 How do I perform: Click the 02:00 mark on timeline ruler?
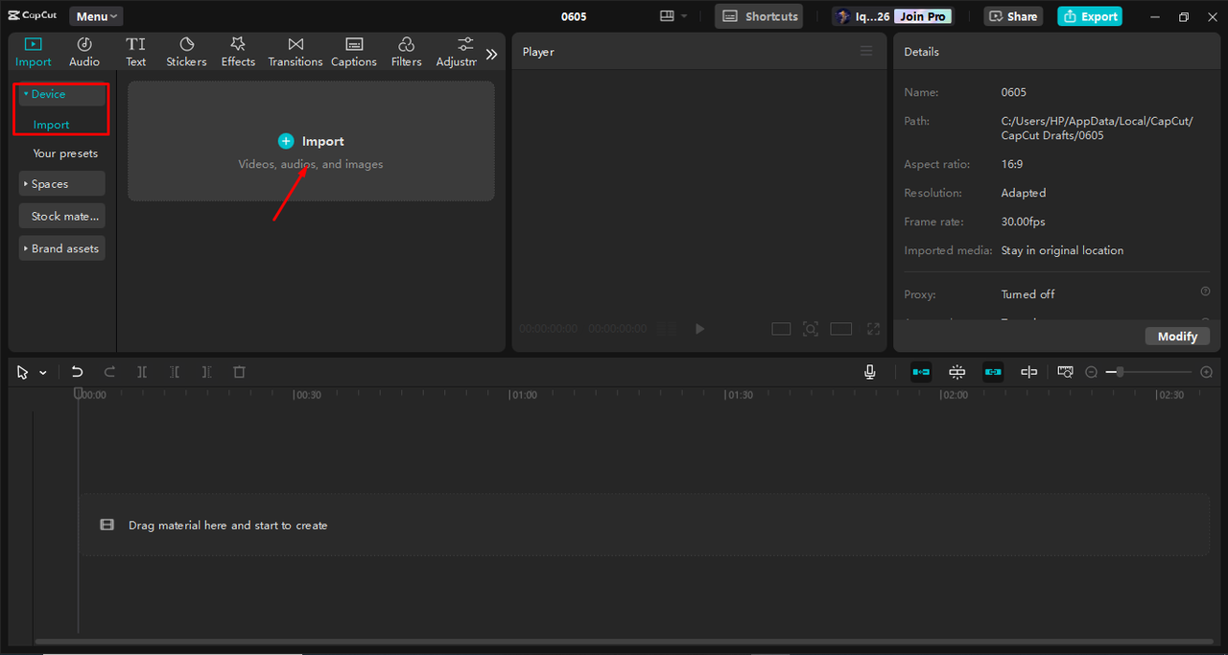pos(955,395)
